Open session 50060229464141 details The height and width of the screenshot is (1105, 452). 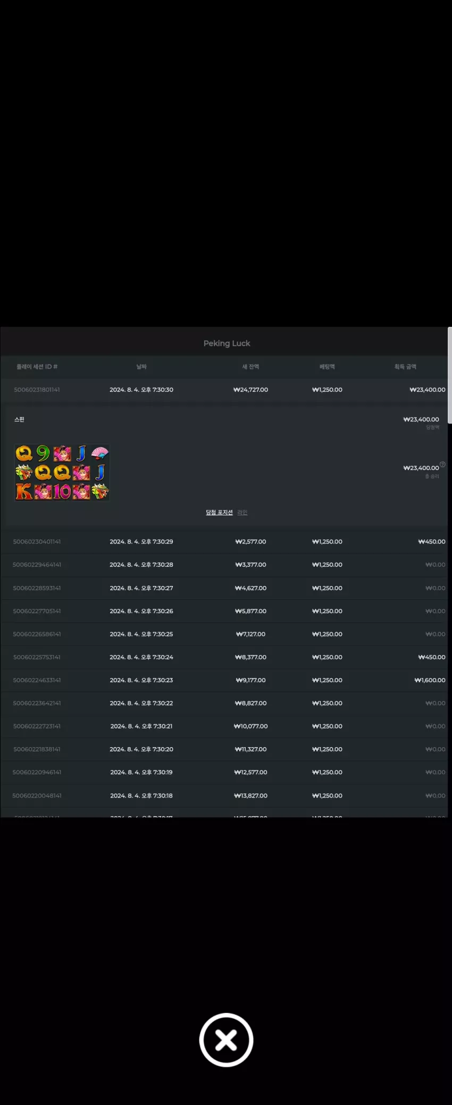click(x=224, y=565)
